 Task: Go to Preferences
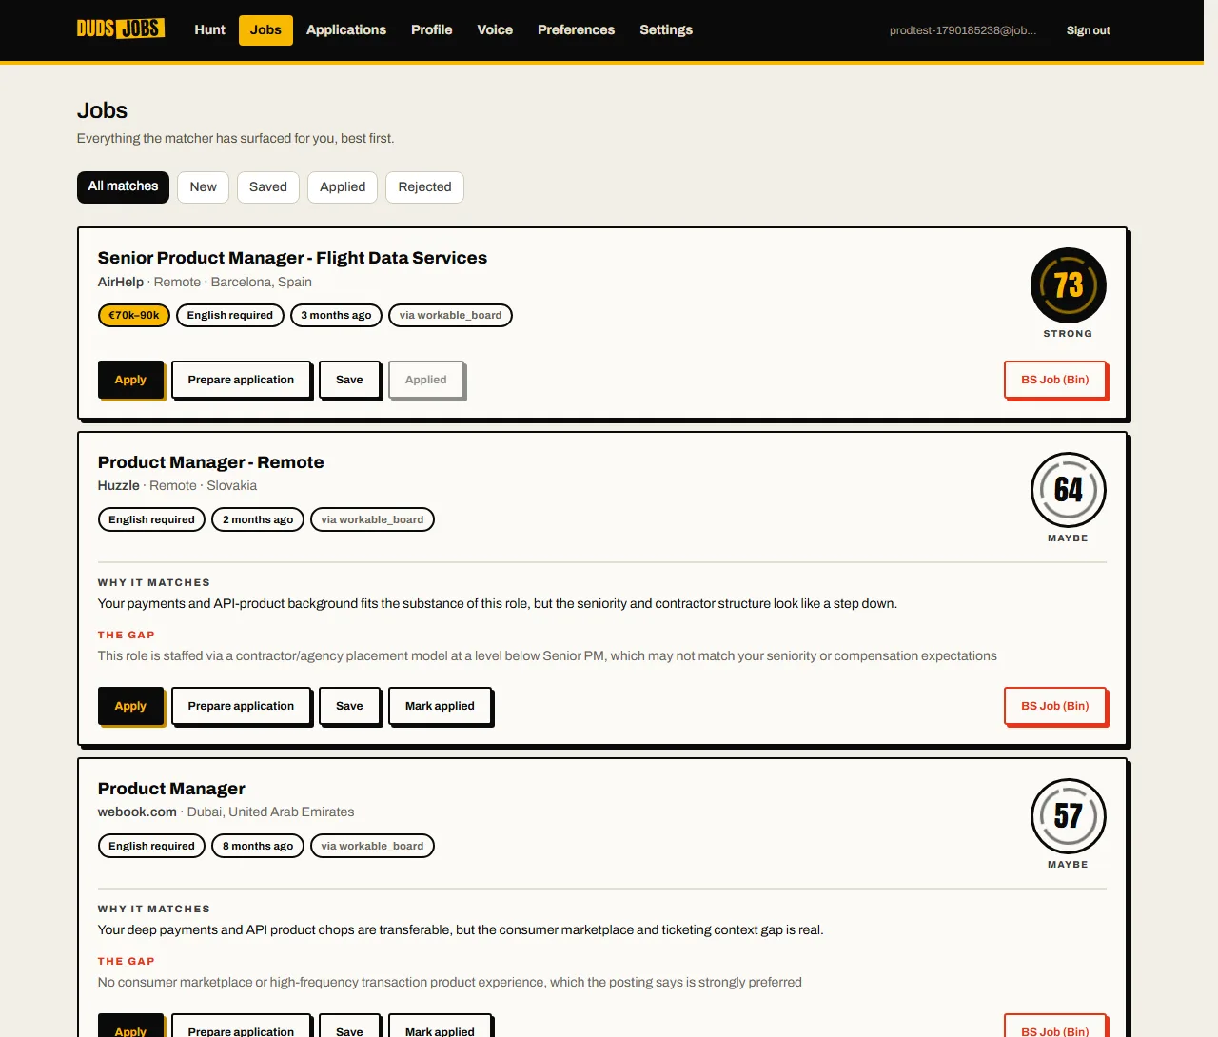pos(576,30)
